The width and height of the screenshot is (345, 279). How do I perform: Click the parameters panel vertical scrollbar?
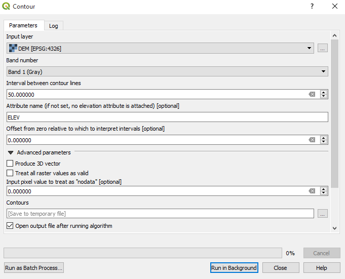tap(334, 111)
